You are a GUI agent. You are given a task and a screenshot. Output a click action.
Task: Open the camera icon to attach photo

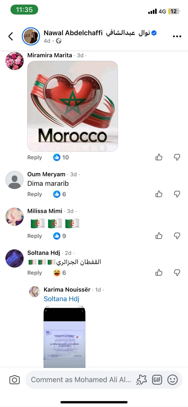pyautogui.click(x=15, y=380)
